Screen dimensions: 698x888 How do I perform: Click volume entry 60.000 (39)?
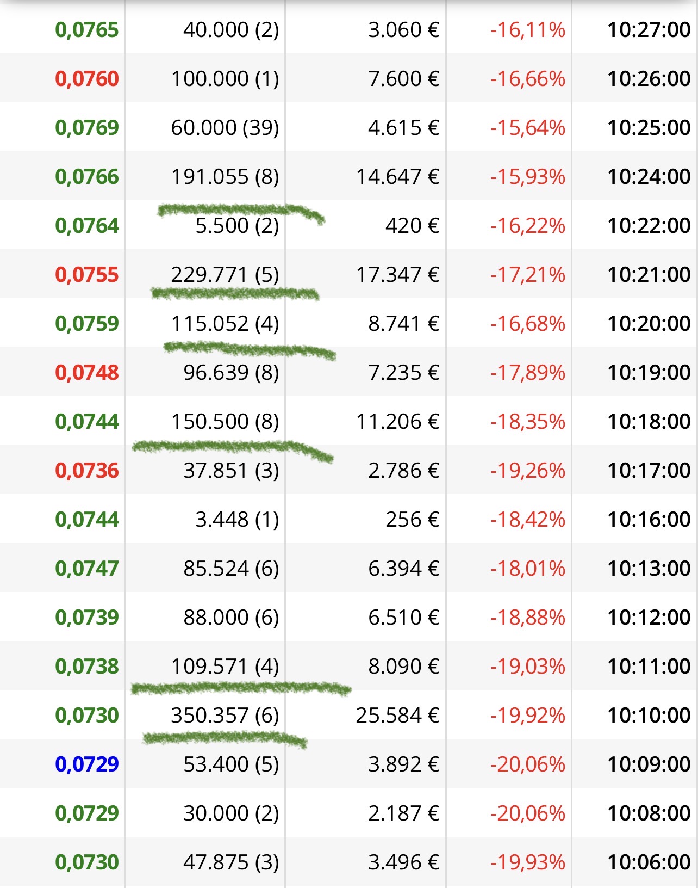225,128
